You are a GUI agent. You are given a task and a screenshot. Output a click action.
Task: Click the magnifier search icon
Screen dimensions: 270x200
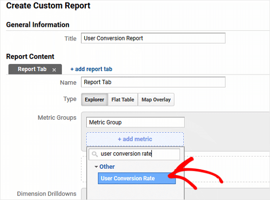pos(94,154)
